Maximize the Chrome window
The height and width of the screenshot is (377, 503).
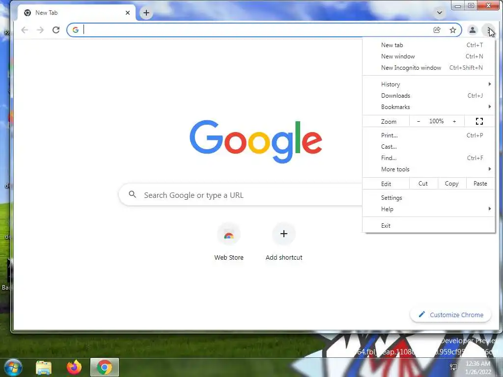coord(471,5)
